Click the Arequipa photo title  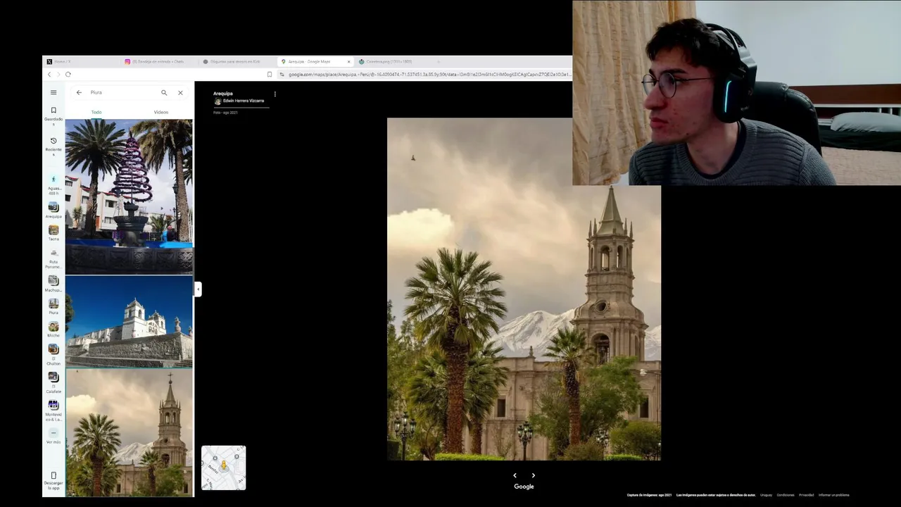(223, 93)
